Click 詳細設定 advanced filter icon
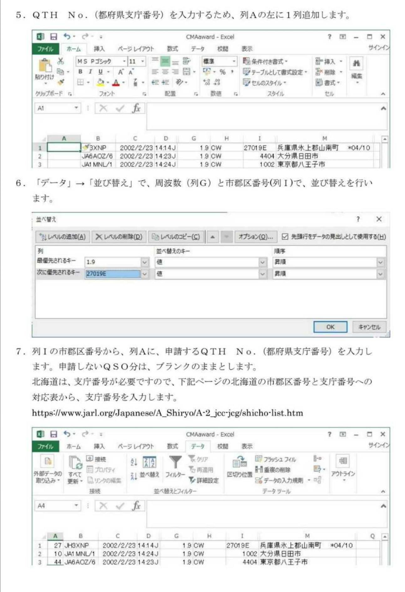Viewport: 405px width, 592px height. (192, 480)
